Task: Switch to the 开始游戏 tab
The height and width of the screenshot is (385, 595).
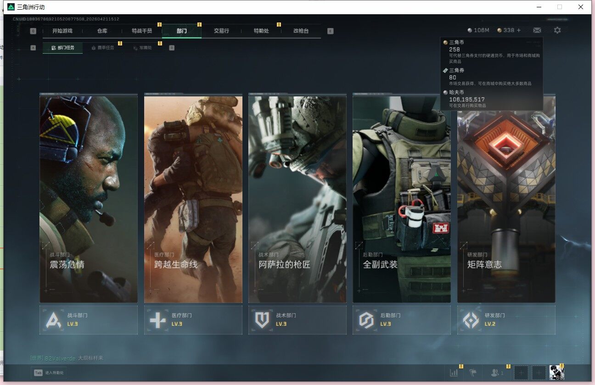Action: point(62,31)
